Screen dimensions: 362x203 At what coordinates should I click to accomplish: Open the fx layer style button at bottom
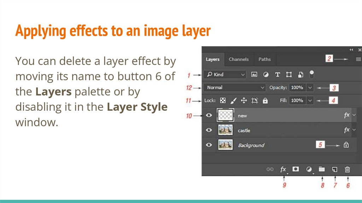click(283, 169)
